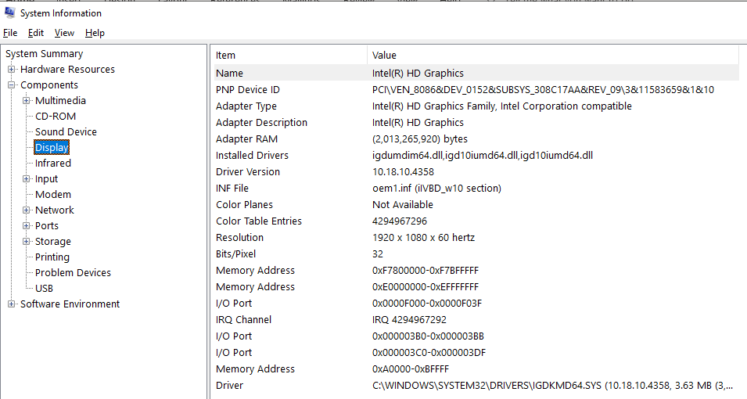Select the Driver Version row
Image resolution: width=747 pixels, height=399 pixels.
476,171
